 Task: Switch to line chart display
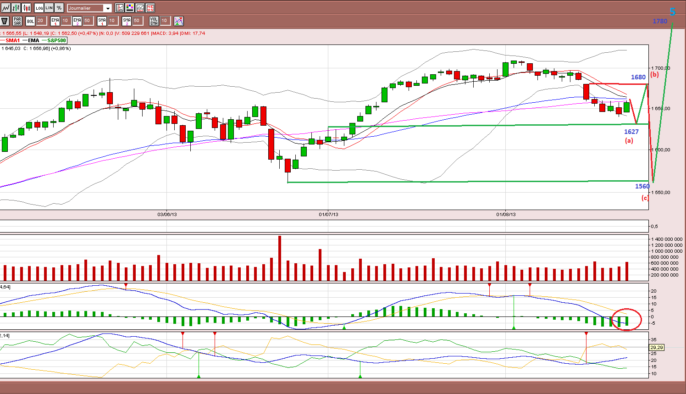[6, 8]
